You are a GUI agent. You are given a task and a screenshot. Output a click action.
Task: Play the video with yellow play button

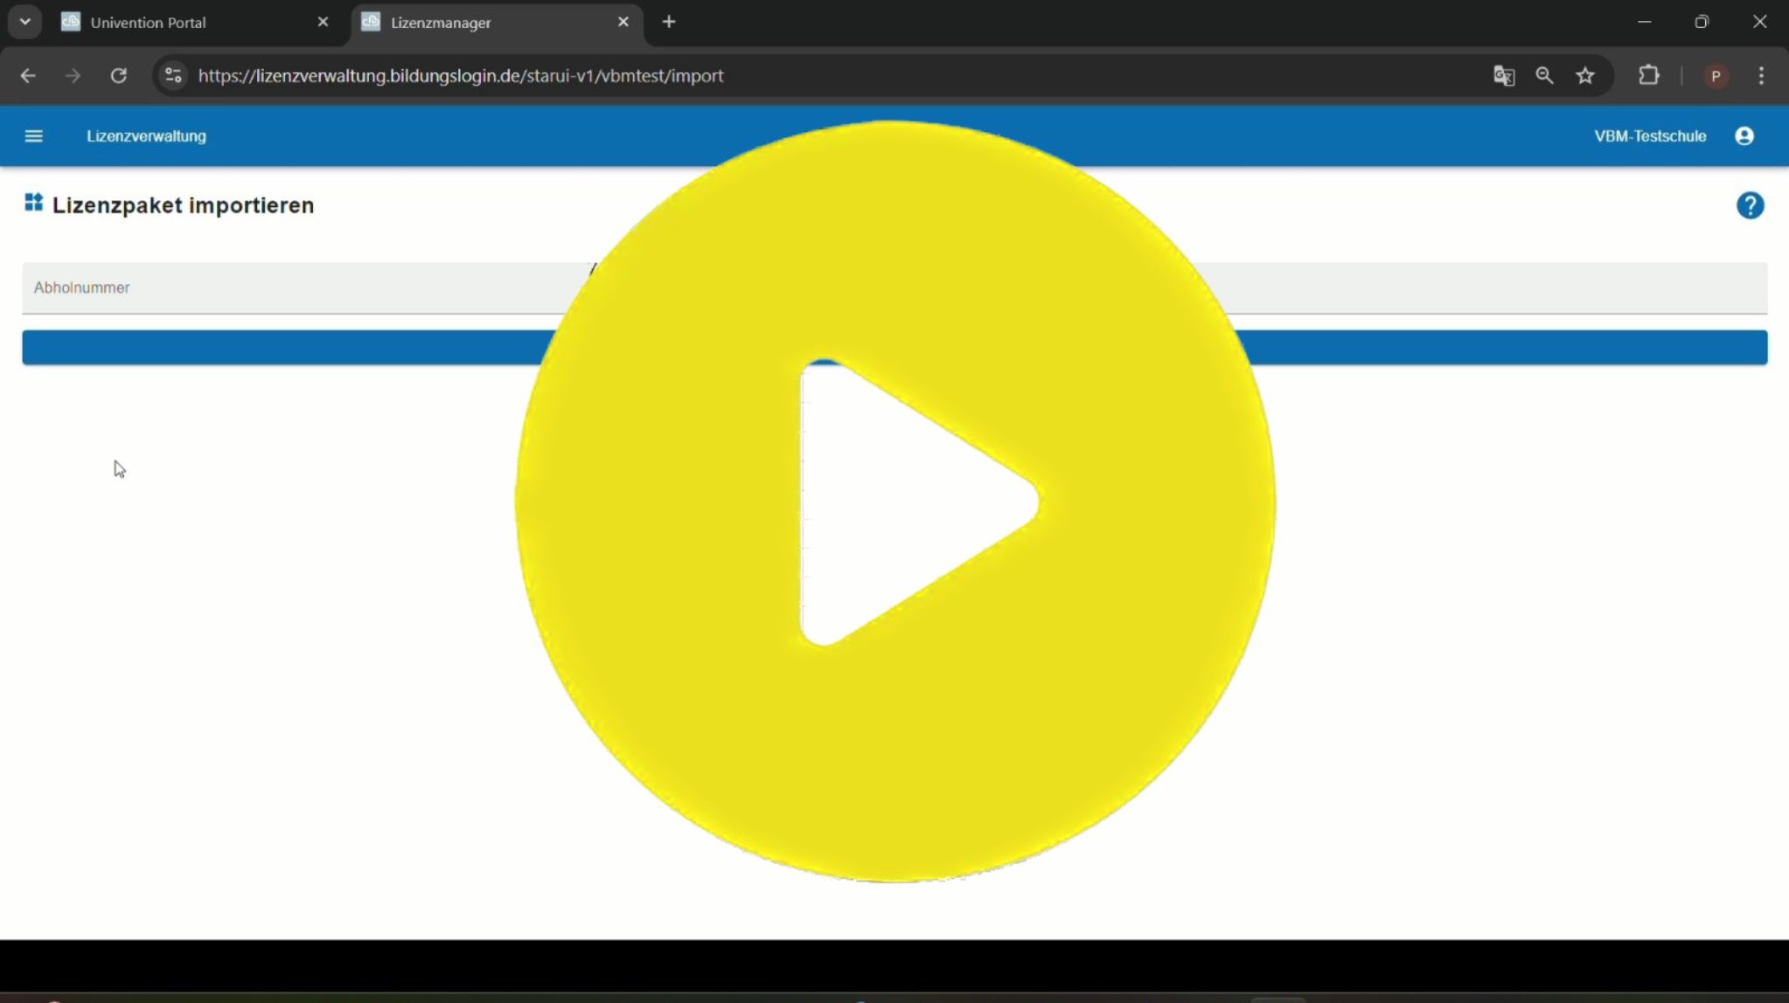pyautogui.click(x=894, y=501)
